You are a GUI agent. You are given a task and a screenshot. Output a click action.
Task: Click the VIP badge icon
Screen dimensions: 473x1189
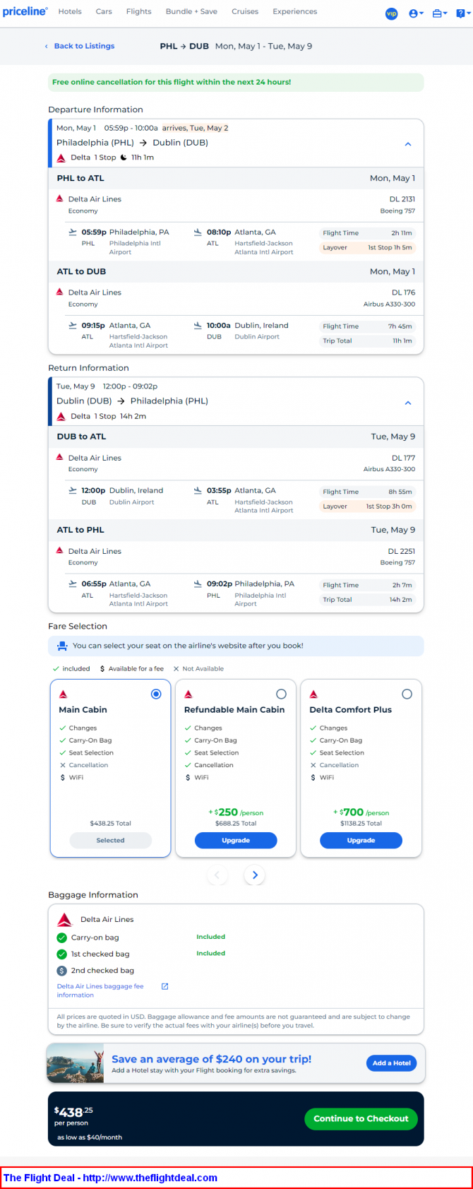click(x=391, y=13)
